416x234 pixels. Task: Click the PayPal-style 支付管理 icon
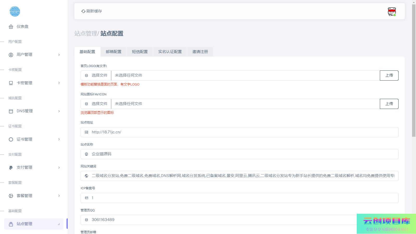11,168
